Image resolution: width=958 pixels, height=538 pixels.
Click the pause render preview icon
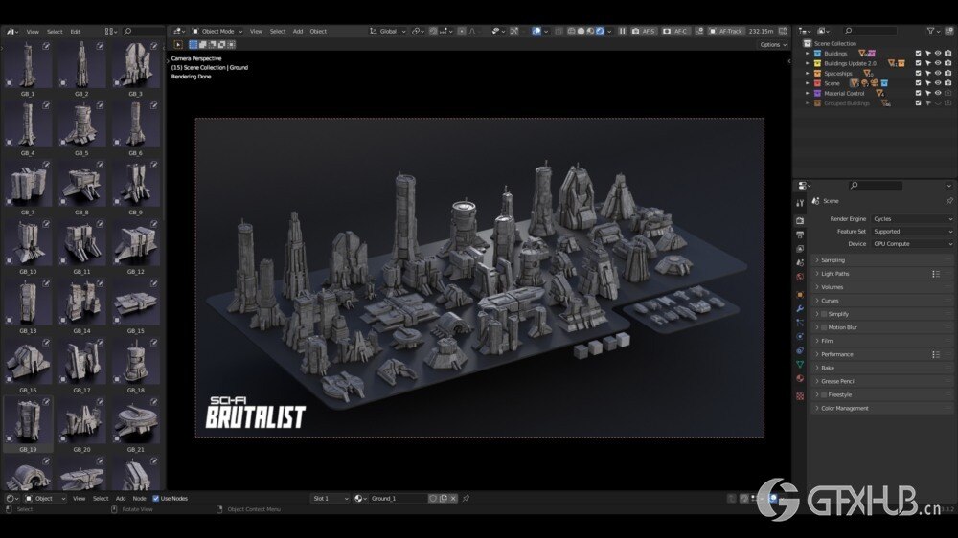pos(622,32)
